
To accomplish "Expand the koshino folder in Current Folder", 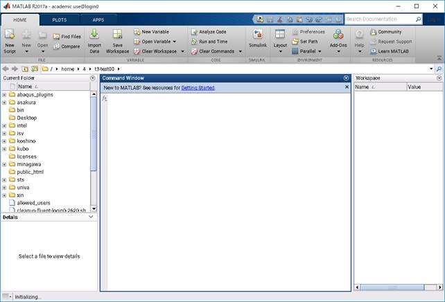I will (4, 141).
